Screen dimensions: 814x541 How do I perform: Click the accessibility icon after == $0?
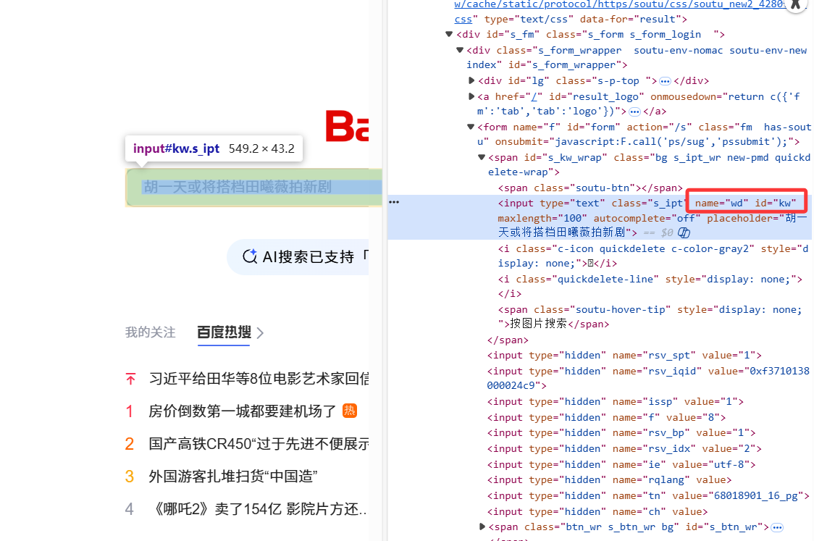(684, 232)
